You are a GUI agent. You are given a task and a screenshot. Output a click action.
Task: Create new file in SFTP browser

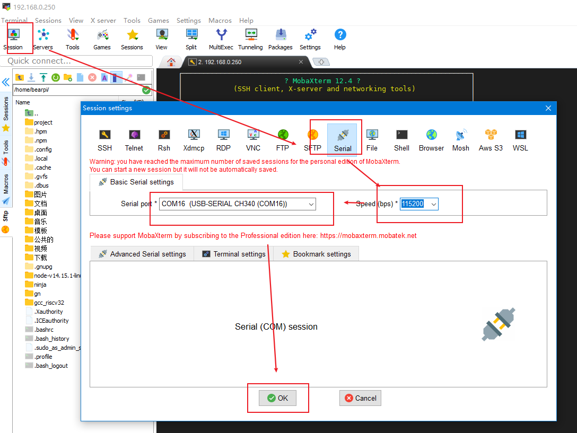[80, 77]
